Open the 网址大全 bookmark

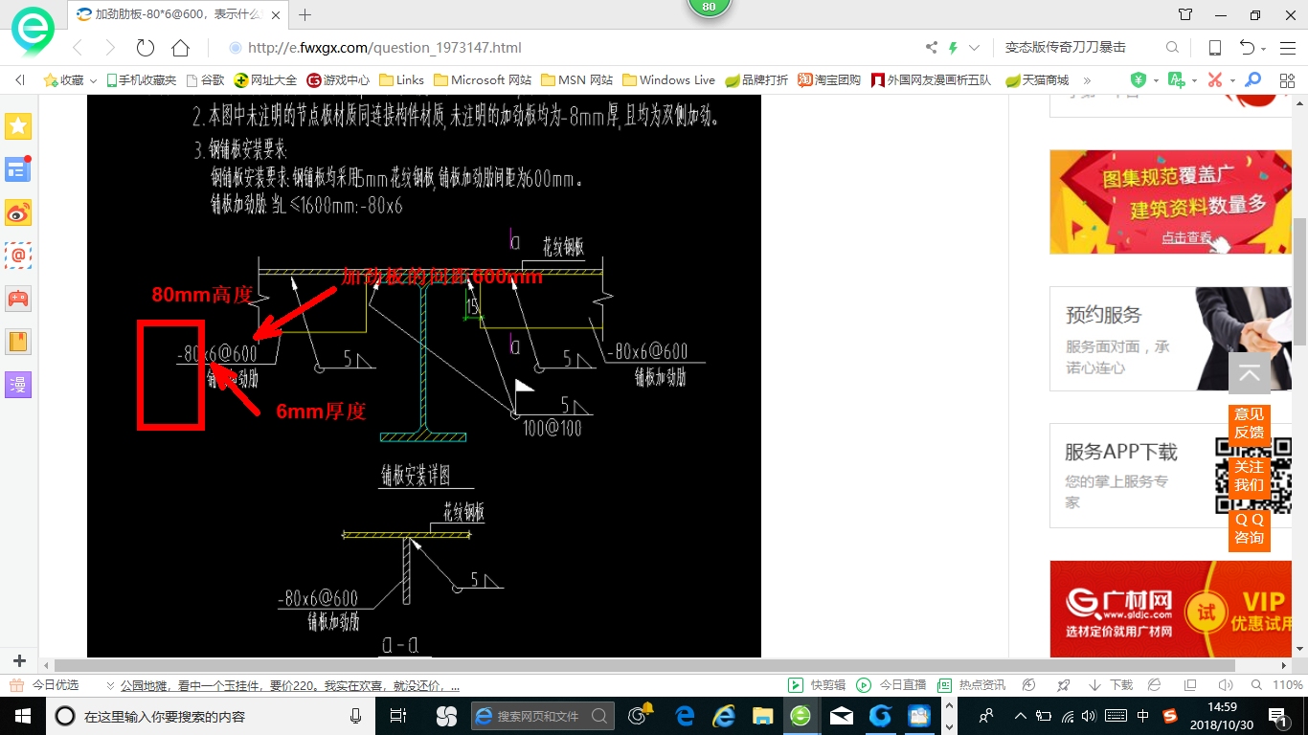[x=266, y=80]
